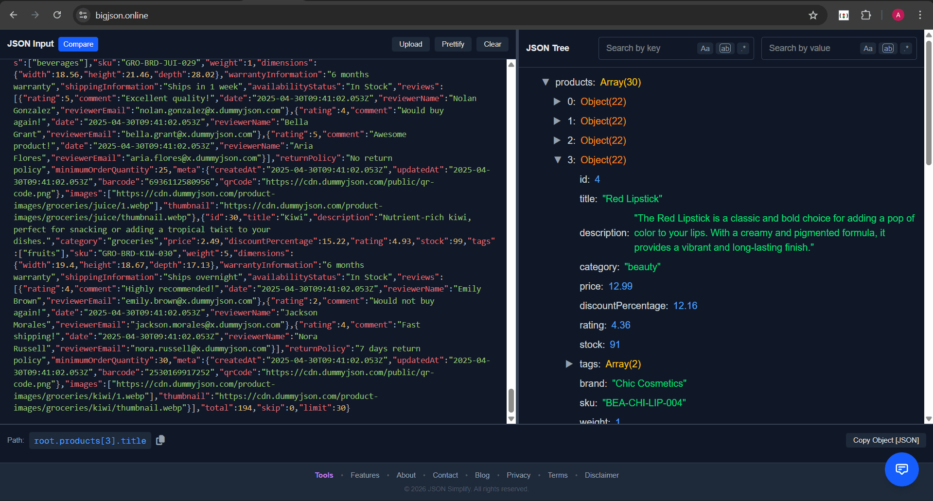The width and height of the screenshot is (933, 501).
Task: Toggle regex option in value search
Action: [906, 48]
